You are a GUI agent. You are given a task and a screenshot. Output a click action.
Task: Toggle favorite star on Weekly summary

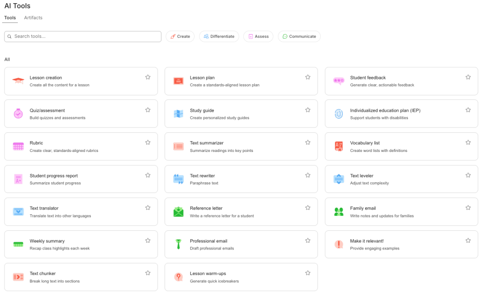coord(148,241)
